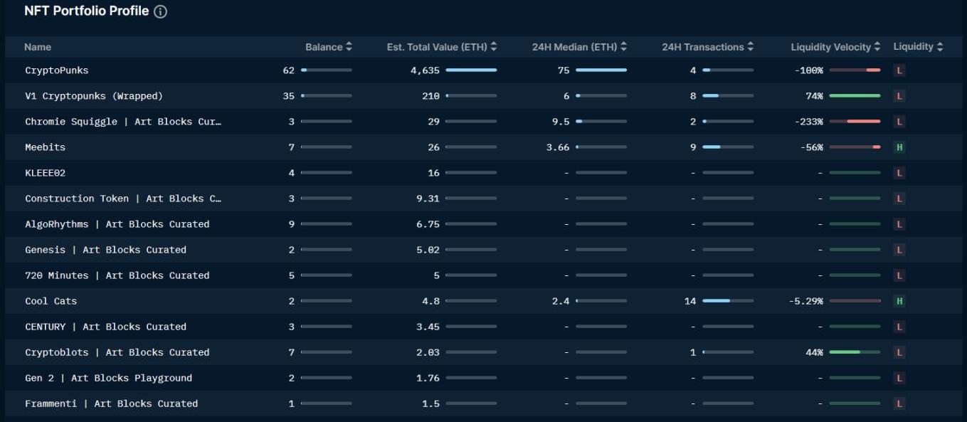This screenshot has height=422, width=967.
Task: Click the sort arrows next to the Liquidity header
Action: (x=940, y=47)
